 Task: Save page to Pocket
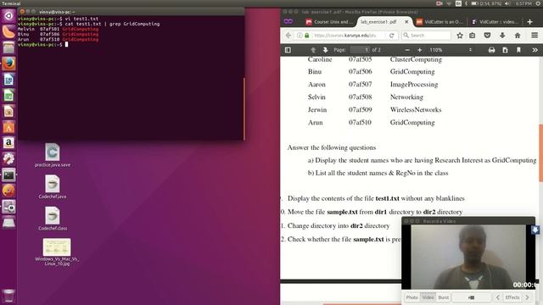click(487, 36)
